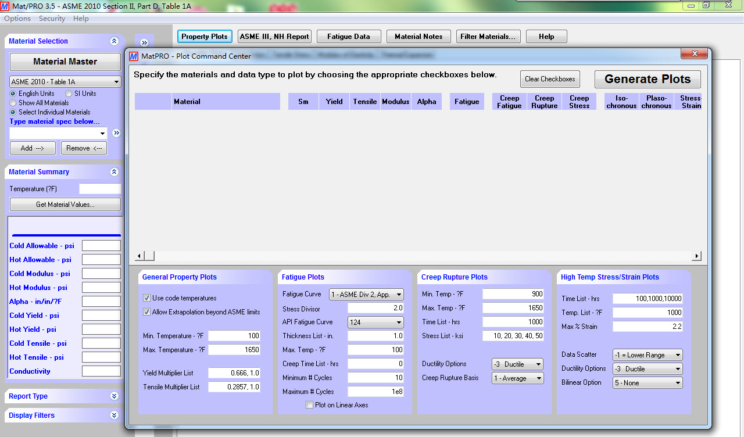This screenshot has width=744, height=437.
Task: Click General Property Min. Temperature field
Action: tap(234, 336)
